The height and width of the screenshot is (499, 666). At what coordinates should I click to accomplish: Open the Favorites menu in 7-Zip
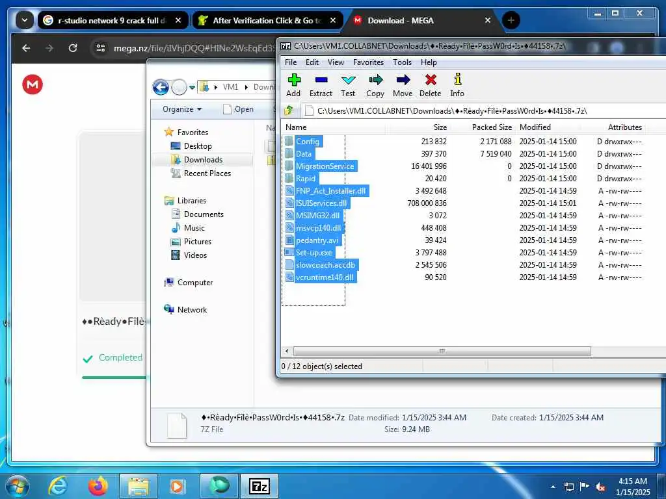[368, 62]
